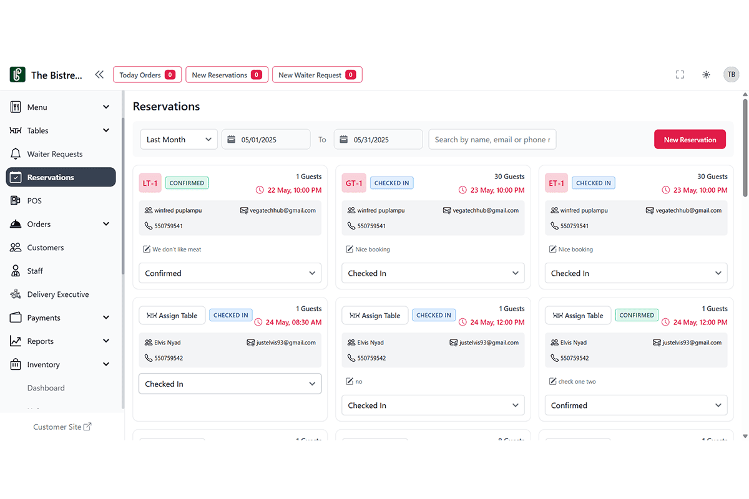Open the TB user avatar menu
The width and height of the screenshot is (749, 499).
(x=731, y=75)
